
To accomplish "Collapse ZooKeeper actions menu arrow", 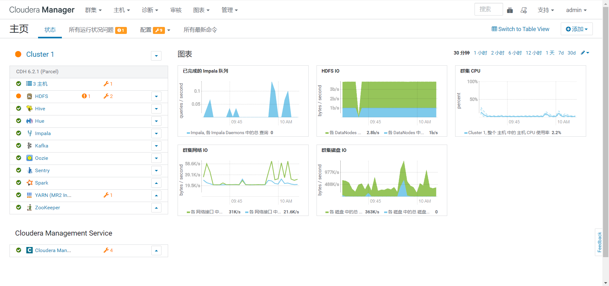I will [156, 208].
